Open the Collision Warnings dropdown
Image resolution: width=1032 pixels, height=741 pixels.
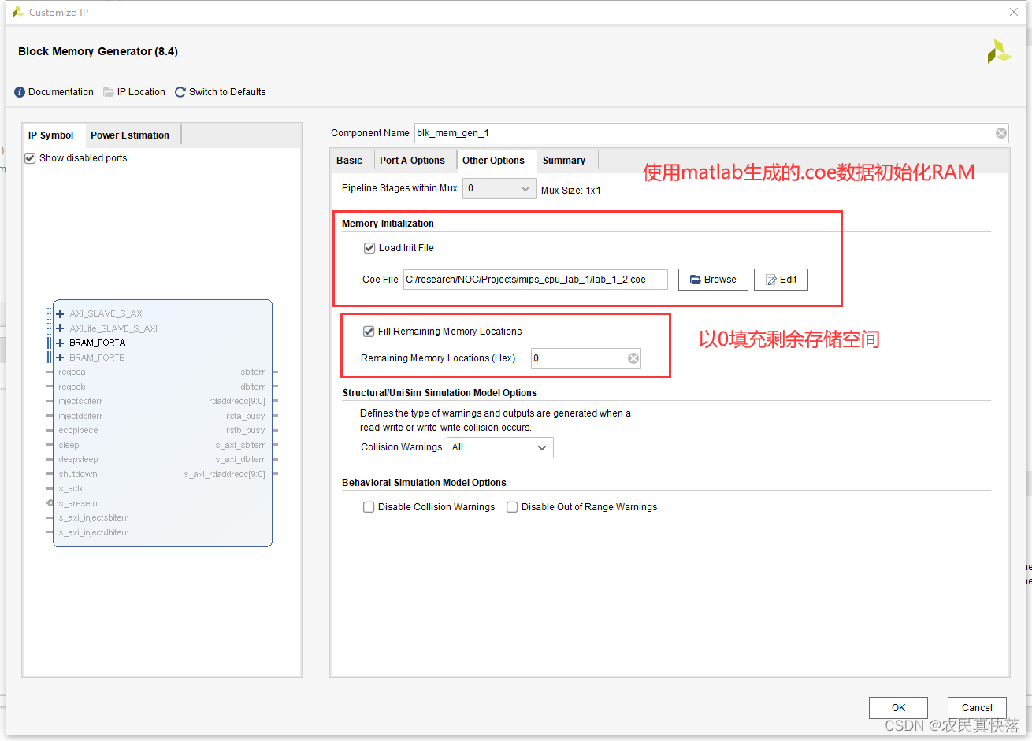(499, 447)
